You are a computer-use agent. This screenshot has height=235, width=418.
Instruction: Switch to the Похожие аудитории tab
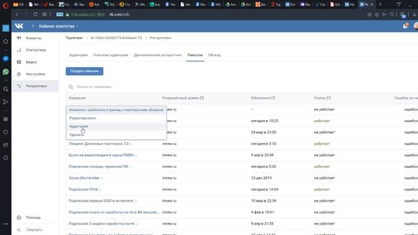(110, 55)
